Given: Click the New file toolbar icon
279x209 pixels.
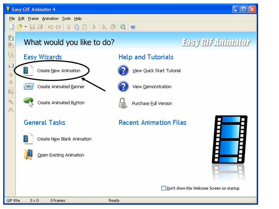Looking at the screenshot, I should pos(12,27).
